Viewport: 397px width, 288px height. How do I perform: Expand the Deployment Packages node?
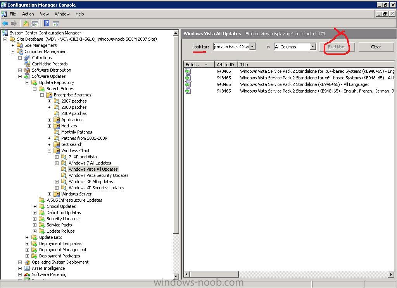pyautogui.click(x=28, y=256)
